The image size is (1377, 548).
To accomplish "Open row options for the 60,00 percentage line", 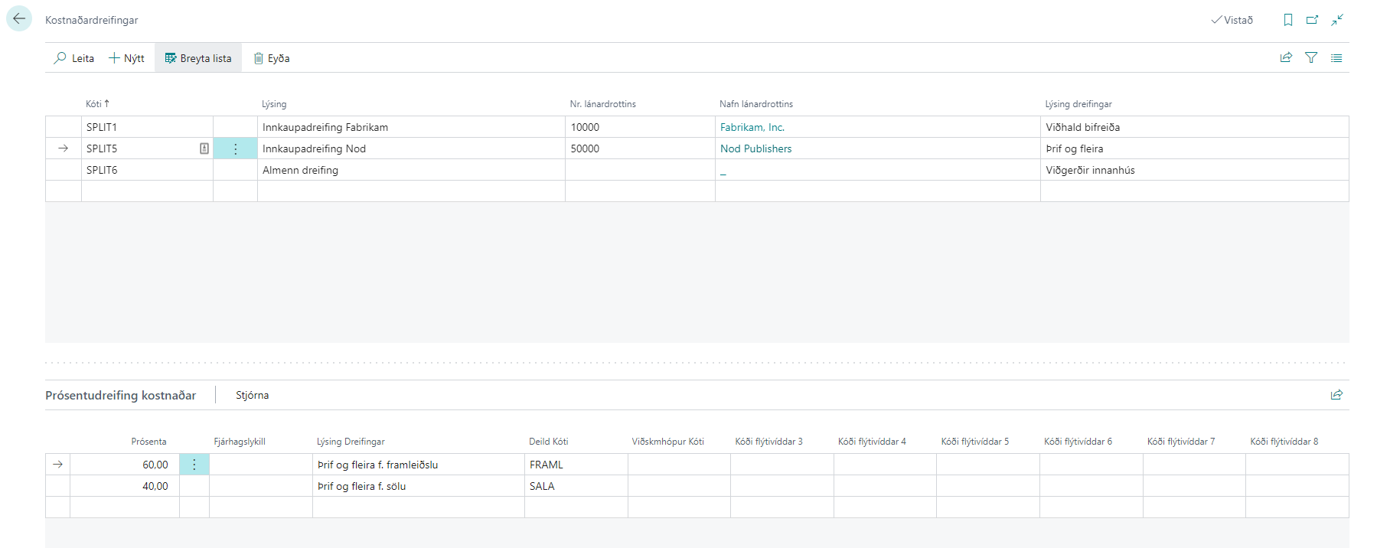I will tap(194, 465).
